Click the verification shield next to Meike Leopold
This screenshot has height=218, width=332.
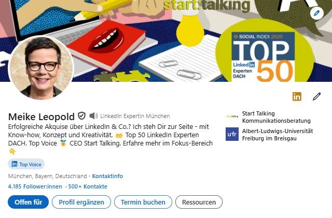(82, 116)
